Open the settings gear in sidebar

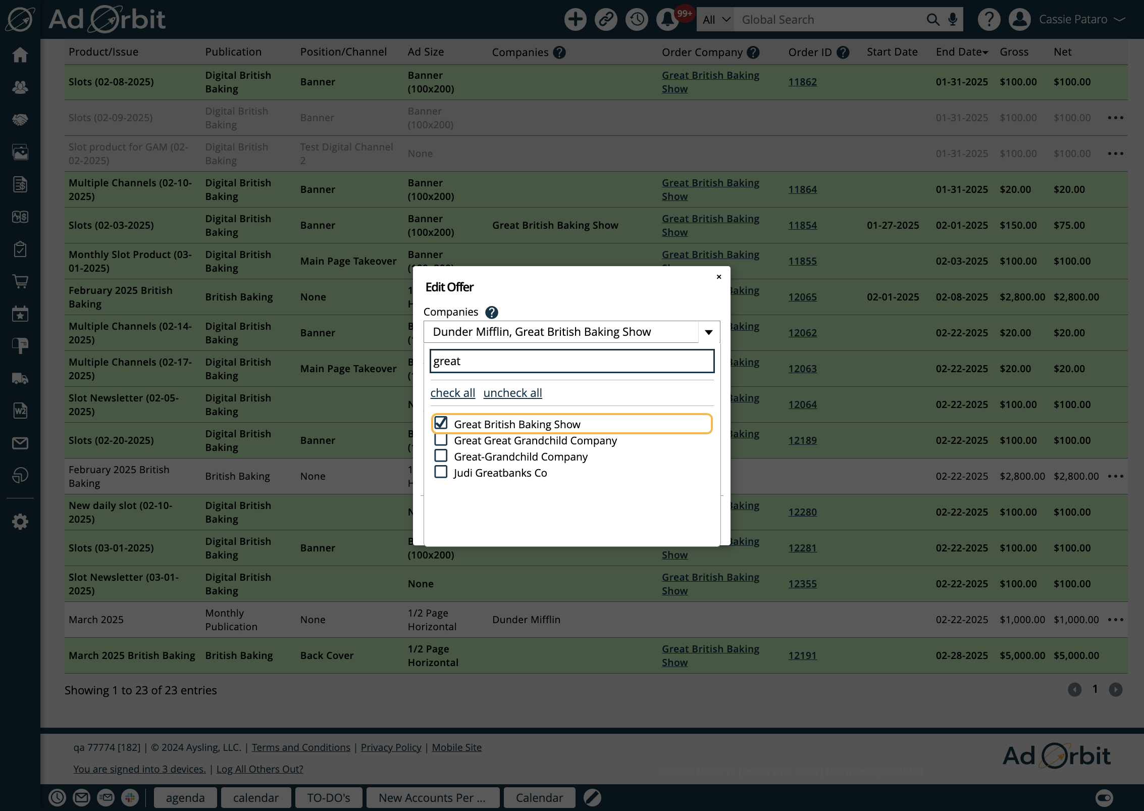click(x=20, y=522)
